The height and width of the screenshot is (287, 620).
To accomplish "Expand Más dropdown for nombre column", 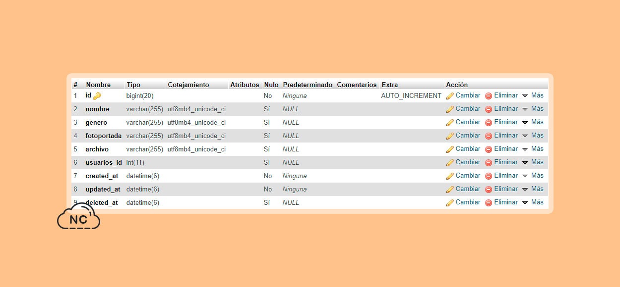I will point(533,109).
